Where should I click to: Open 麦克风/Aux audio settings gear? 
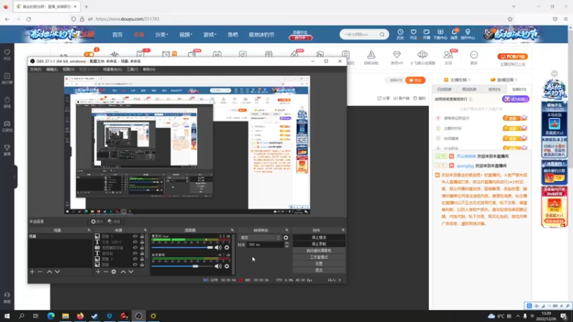227,248
